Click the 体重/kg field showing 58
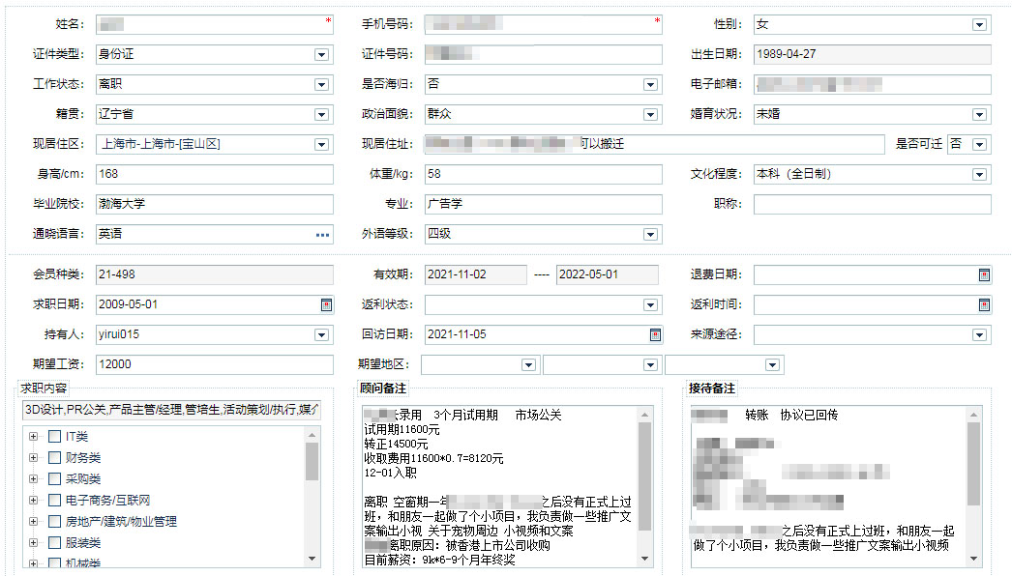The image size is (1012, 576). tap(544, 174)
